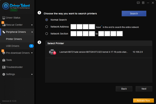Expand the Pre-download Drivers arrow
Screen dimensions: 156x104
32,53
